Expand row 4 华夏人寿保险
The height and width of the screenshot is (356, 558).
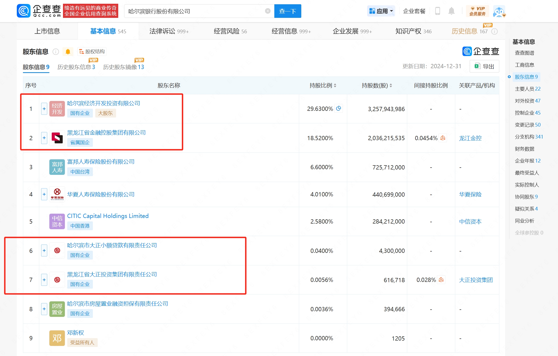tap(44, 194)
